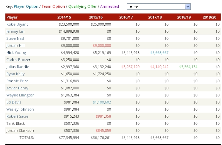Click Steve Nash's $9,701,000 salary
This screenshot has height=145, width=222.
tap(70, 38)
